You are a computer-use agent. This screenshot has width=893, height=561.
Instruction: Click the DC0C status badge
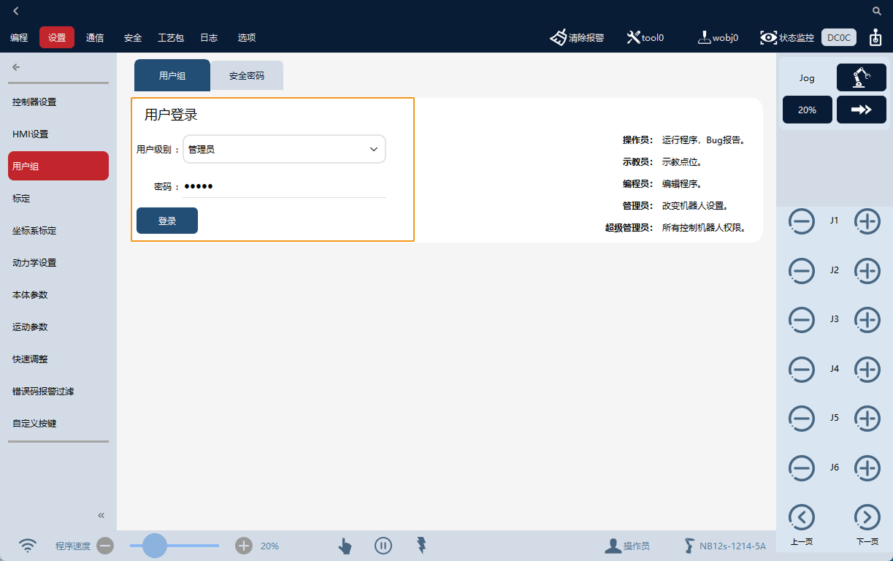point(839,37)
